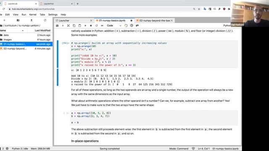Image resolution: width=269 pixels, height=151 pixels.
Task: Navigate to tu-numpy-yarkoni in the breadcrumb
Action: (29, 26)
